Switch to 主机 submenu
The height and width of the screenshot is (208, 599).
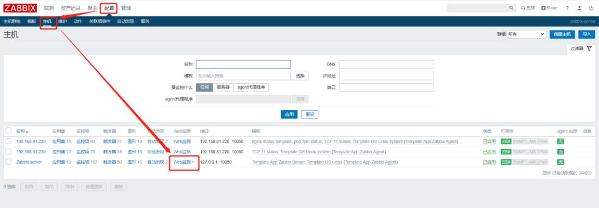47,21
